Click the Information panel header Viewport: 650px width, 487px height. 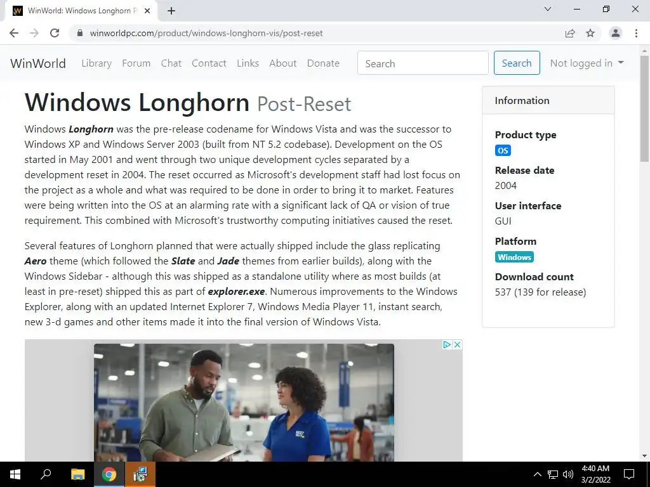pos(548,100)
